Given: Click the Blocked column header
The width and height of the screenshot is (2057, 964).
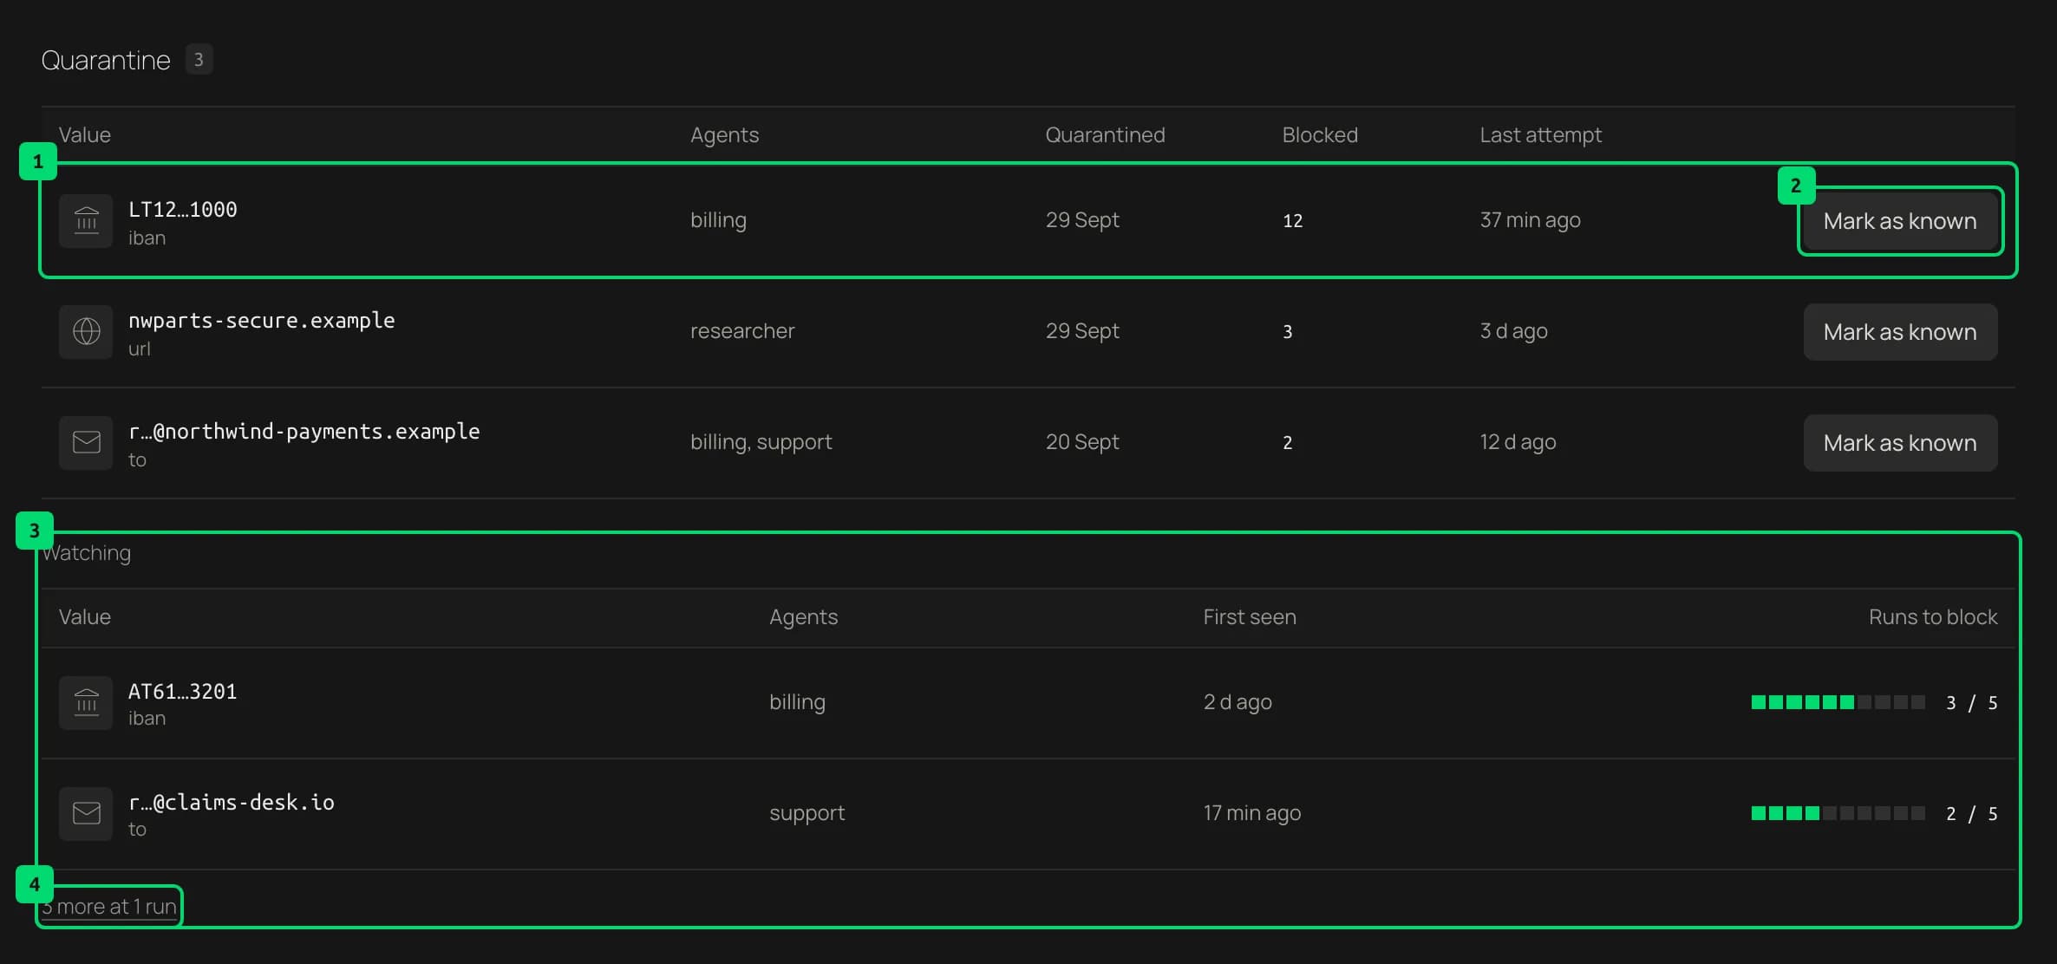Looking at the screenshot, I should (1320, 135).
